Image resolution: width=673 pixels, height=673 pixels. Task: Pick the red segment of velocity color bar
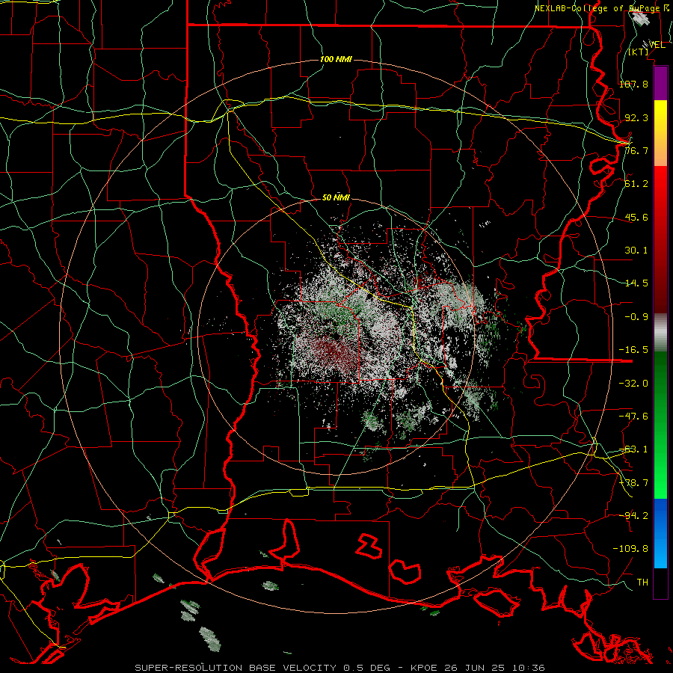[660, 239]
